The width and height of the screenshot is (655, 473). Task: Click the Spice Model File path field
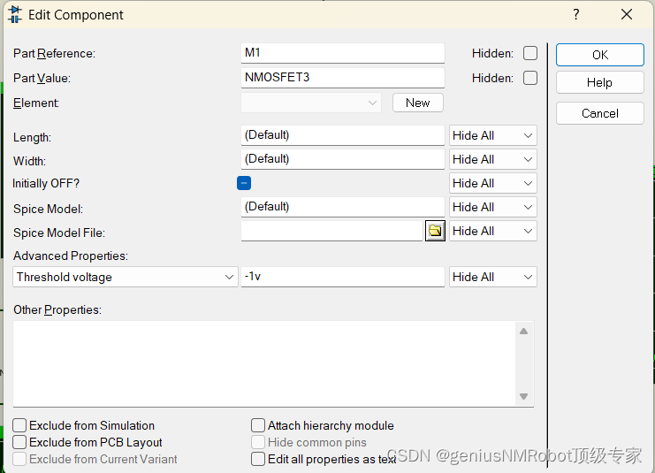tap(332, 231)
